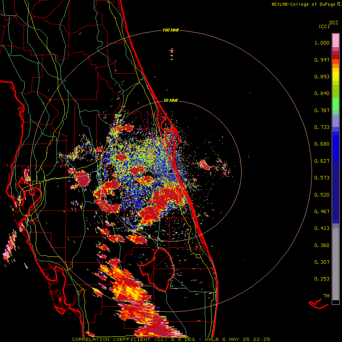This screenshot has width=342, height=342.
Task: Select the 0.253 scale value
Action: pyautogui.click(x=322, y=279)
